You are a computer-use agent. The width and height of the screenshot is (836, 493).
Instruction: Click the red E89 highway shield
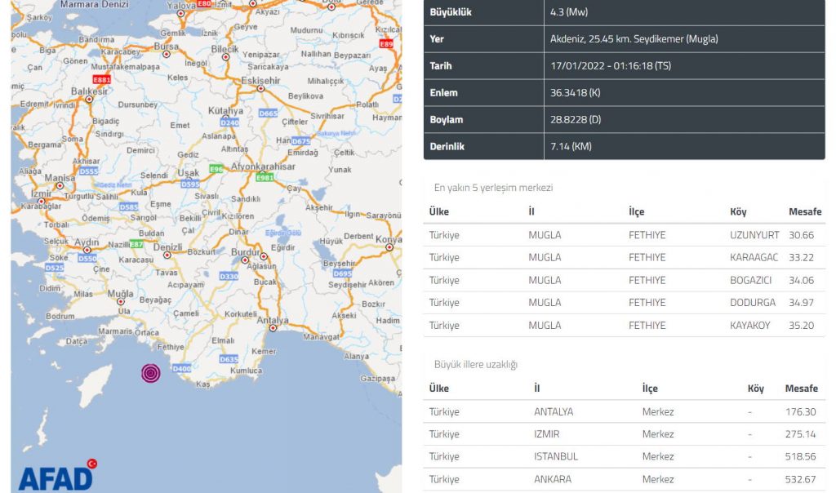[x=386, y=43]
